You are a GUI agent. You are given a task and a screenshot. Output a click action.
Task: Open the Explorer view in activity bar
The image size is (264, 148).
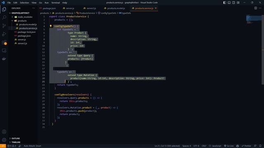[x=4, y=9]
